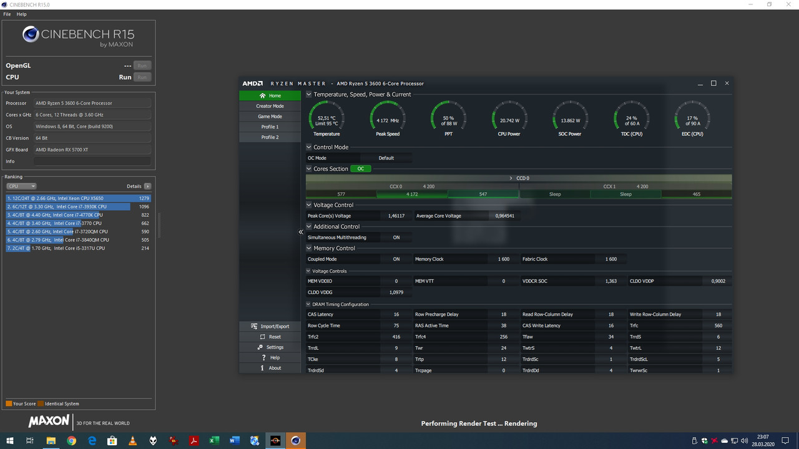
Task: Collapse the Memory Control section
Action: [308, 248]
